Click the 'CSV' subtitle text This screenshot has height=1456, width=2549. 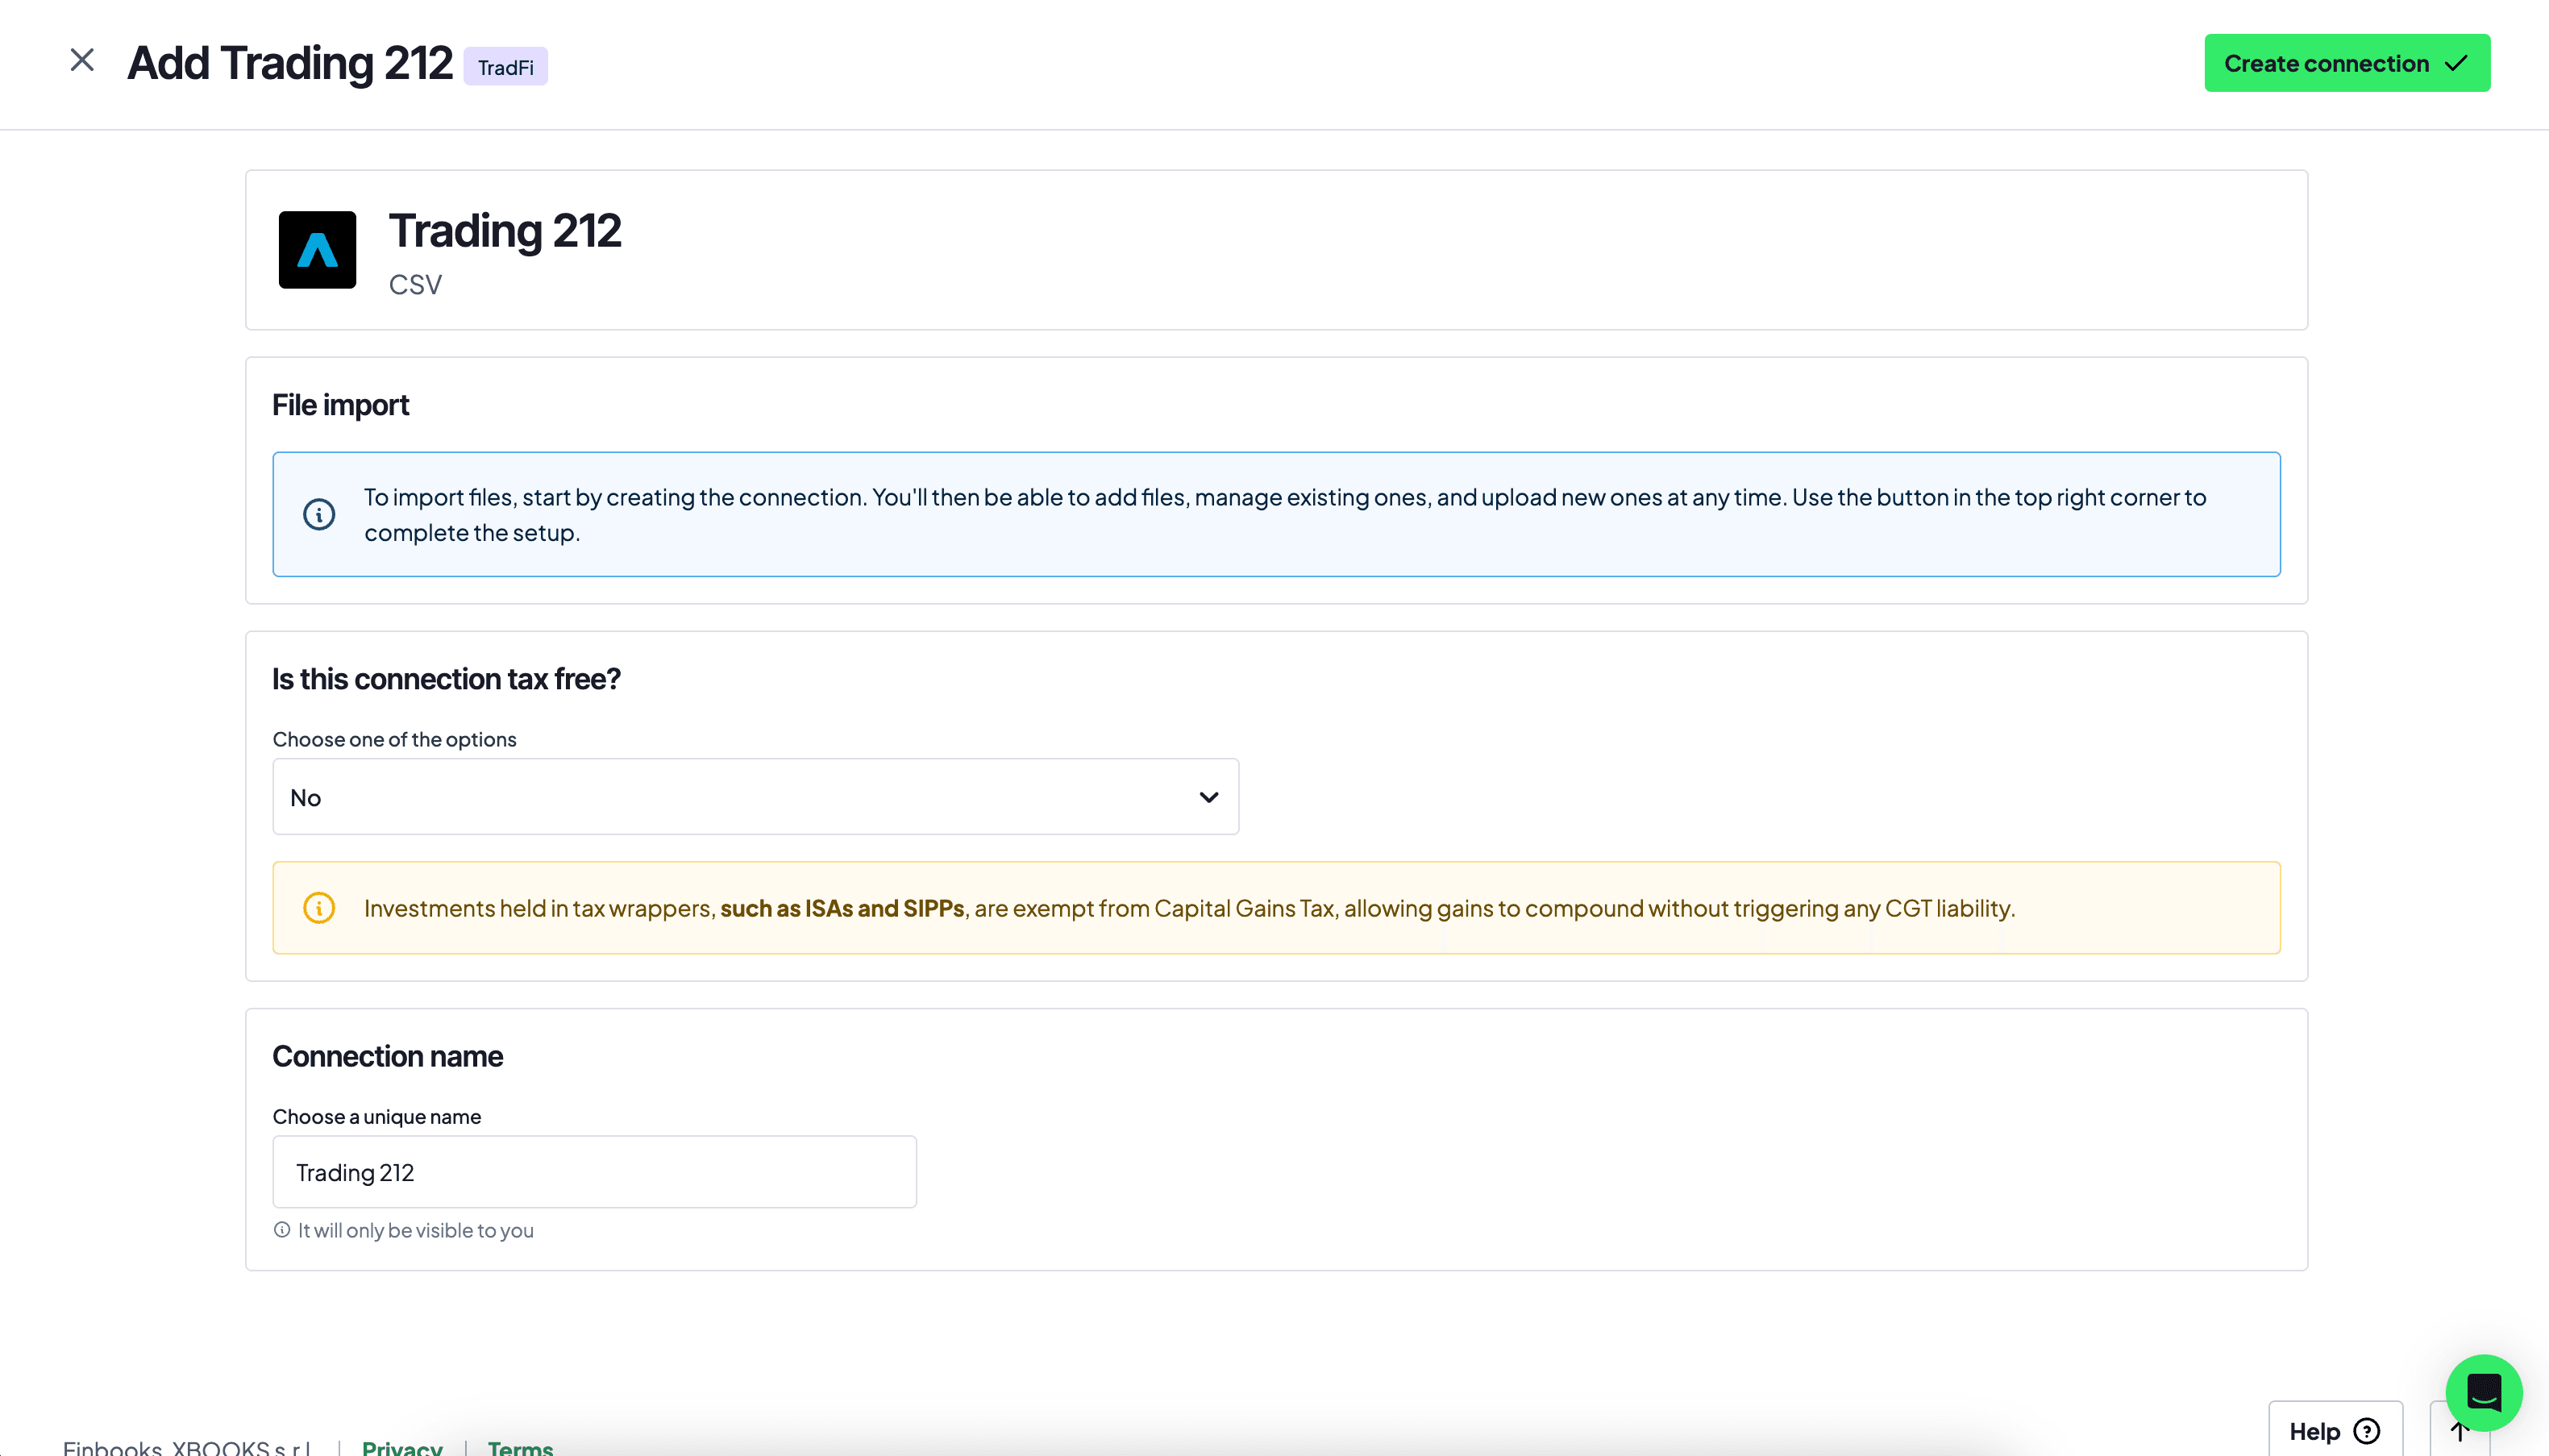415,284
